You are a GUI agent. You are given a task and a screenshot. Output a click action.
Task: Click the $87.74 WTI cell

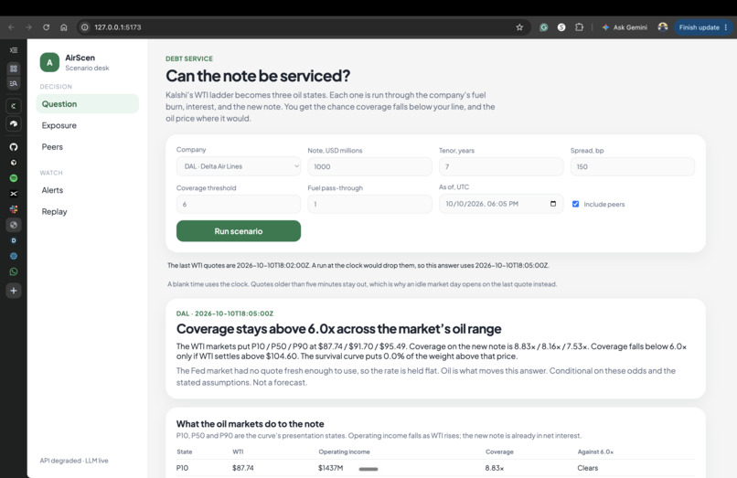243,468
